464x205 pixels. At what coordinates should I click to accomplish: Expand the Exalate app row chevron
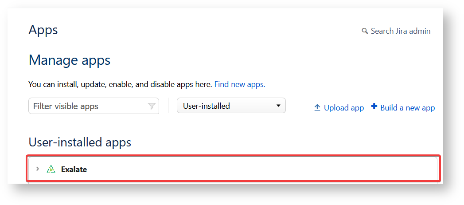point(38,169)
